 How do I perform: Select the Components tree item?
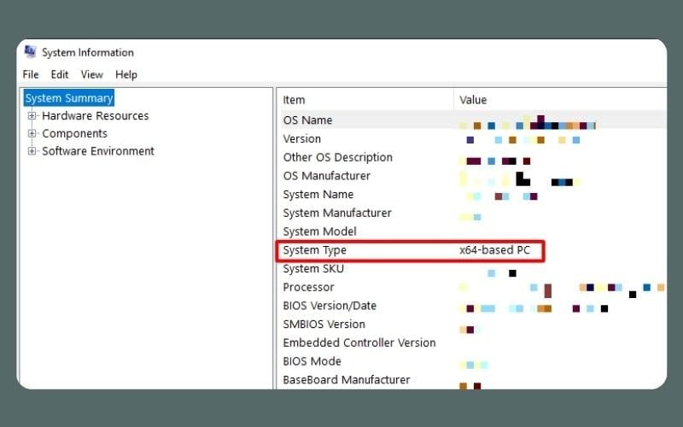coord(74,133)
